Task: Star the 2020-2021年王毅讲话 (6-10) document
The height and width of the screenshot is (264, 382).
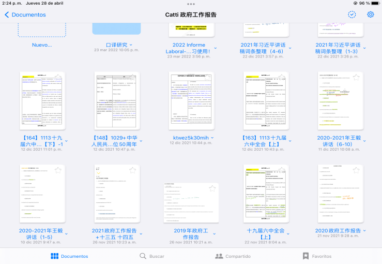Action: click(356, 78)
